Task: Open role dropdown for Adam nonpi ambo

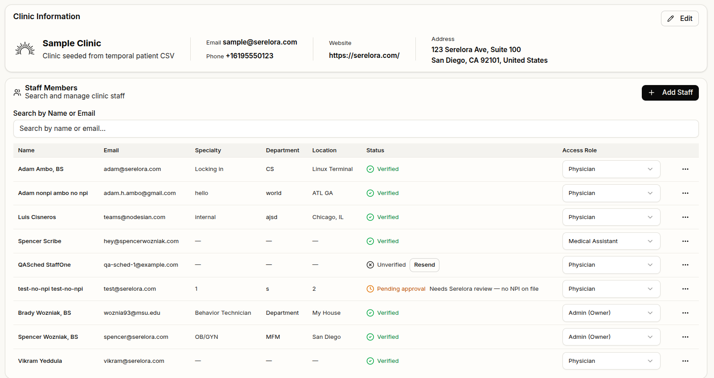Action: 611,193
